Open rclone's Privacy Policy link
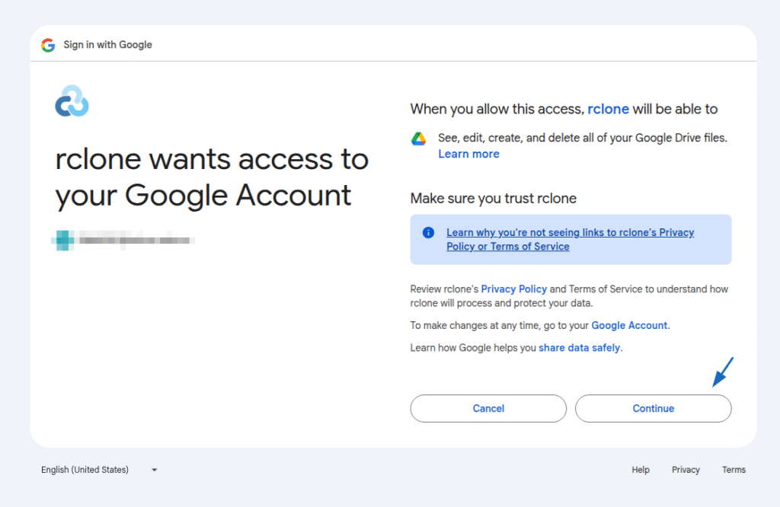Screen dimensions: 780x507 pos(513,289)
